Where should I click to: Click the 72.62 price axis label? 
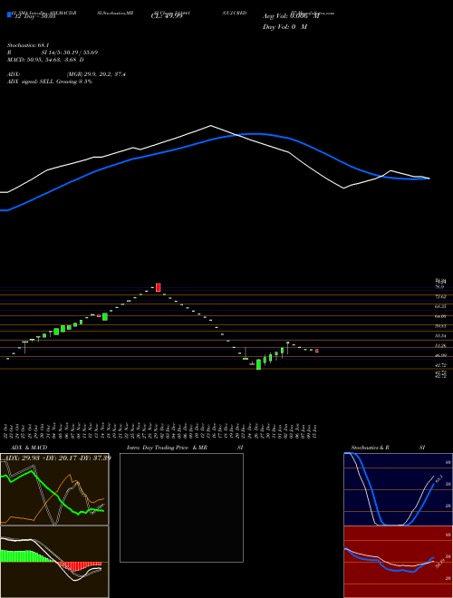441,296
